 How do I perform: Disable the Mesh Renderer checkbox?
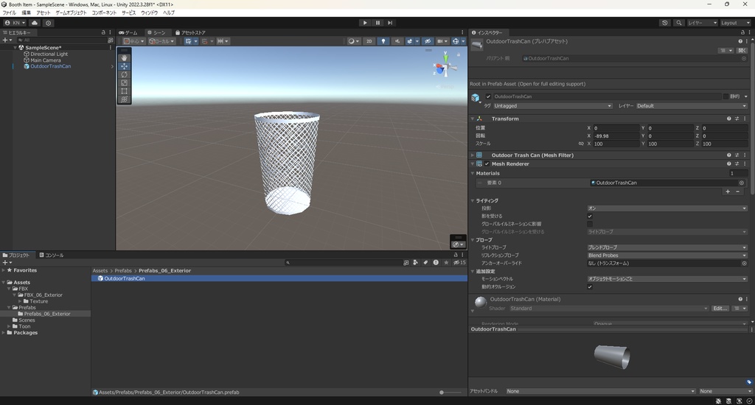coord(487,163)
